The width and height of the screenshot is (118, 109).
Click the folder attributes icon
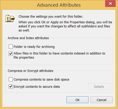point(10,18)
